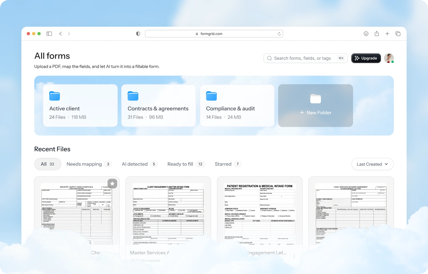Reload the page in the address bar
Screen dimensions: 428x274
(279, 34)
